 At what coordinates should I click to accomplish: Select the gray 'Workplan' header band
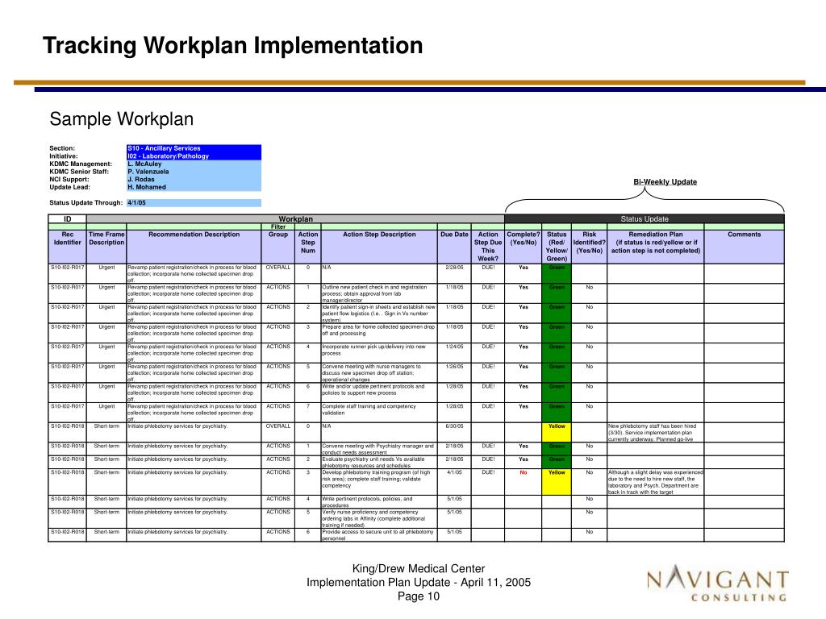[x=295, y=219]
